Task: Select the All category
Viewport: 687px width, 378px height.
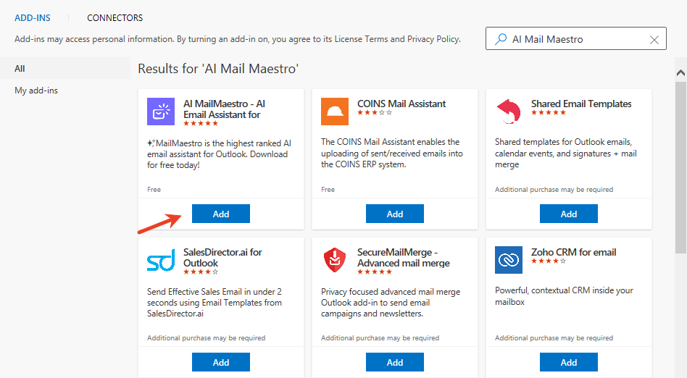Action: (x=65, y=68)
